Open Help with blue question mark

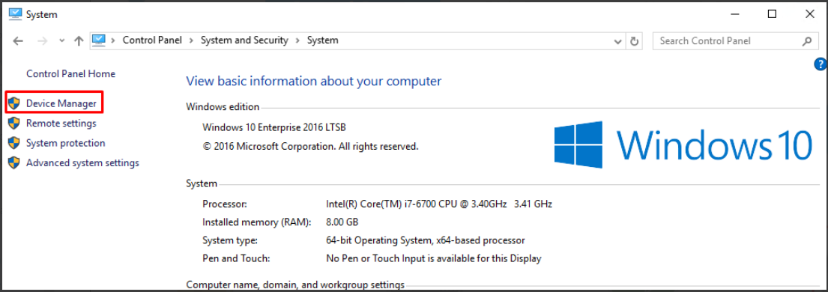coord(821,64)
